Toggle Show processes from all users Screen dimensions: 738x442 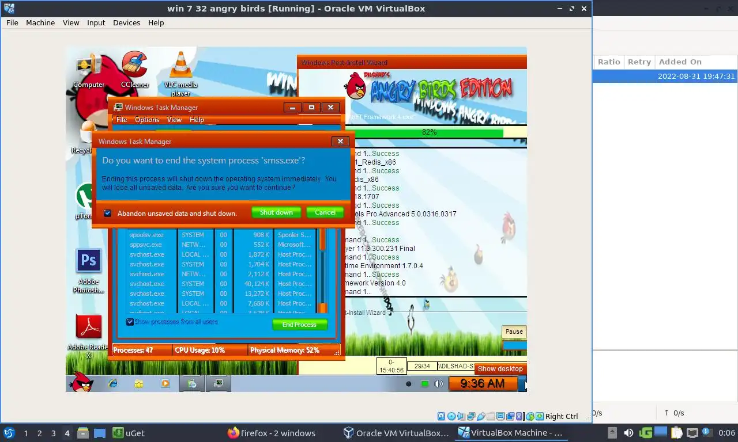130,322
